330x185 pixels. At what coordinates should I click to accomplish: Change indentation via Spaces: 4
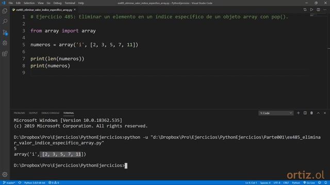pyautogui.click(x=265, y=183)
